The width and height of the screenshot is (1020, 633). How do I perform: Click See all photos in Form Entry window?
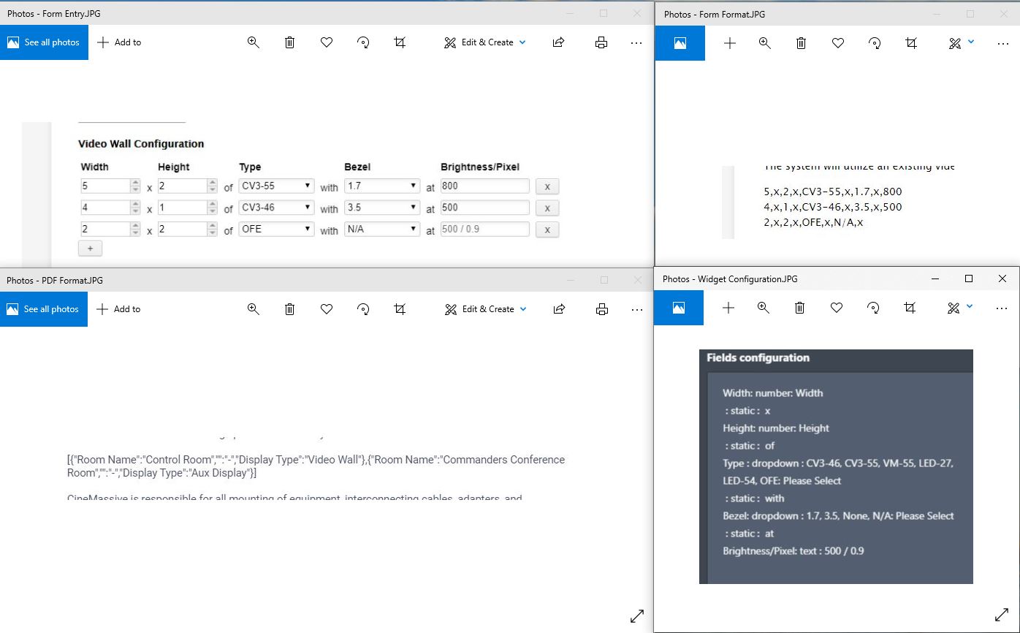(x=44, y=42)
